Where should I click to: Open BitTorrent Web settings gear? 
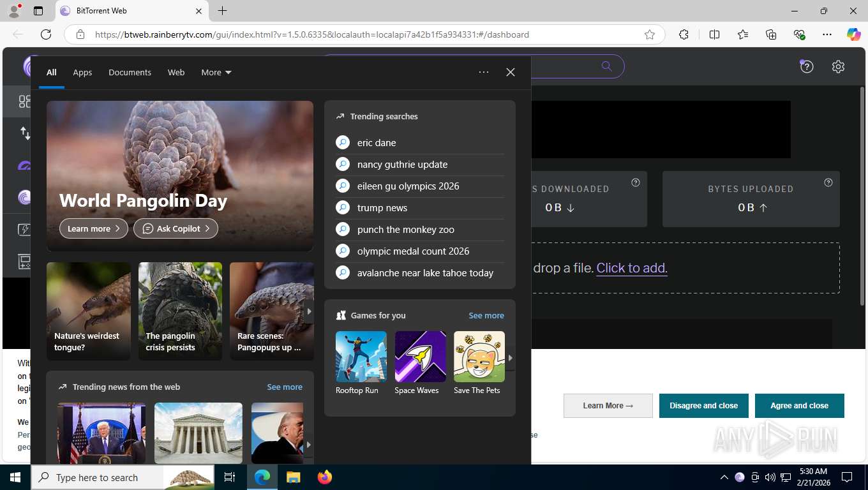[x=838, y=66]
